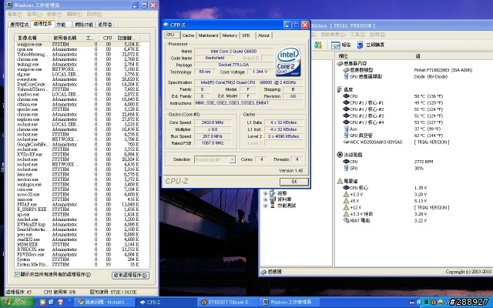Switch to the 網路功能 tab in Task Manager

(x=84, y=25)
